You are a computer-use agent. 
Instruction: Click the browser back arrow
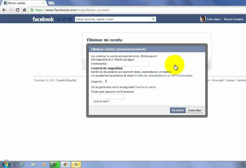click(x=4, y=10)
